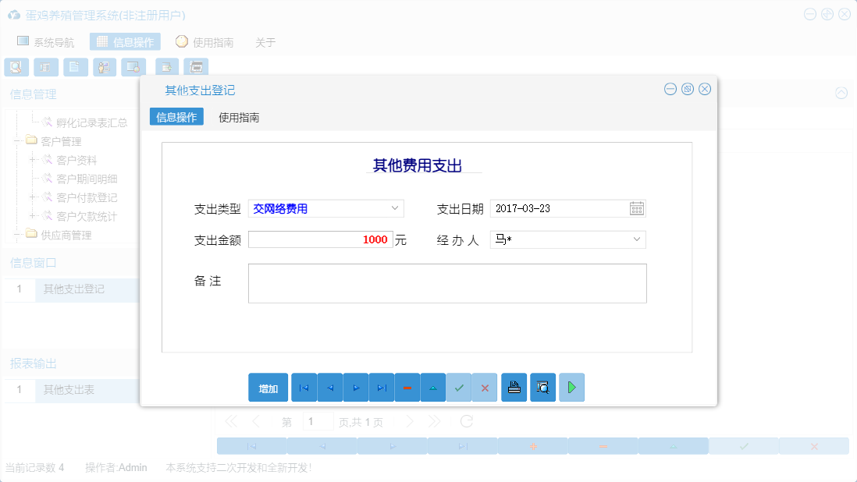Switch to the 系统导航 tab
Image resolution: width=857 pixels, height=482 pixels.
pyautogui.click(x=48, y=41)
